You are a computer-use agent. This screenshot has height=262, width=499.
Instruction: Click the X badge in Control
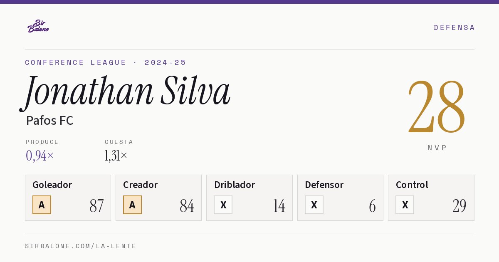pos(405,205)
